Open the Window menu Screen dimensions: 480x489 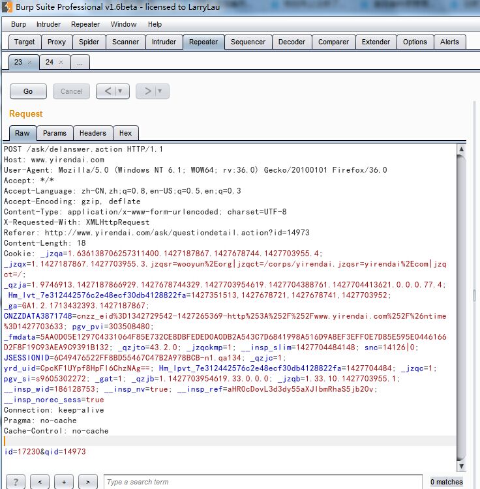pos(123,24)
